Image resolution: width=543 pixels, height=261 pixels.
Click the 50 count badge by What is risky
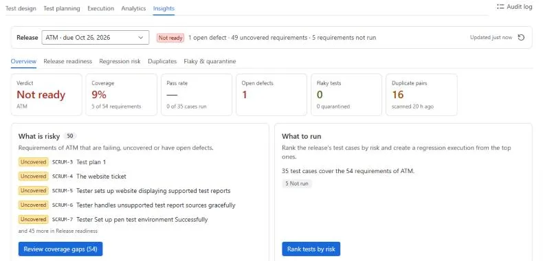(x=70, y=136)
